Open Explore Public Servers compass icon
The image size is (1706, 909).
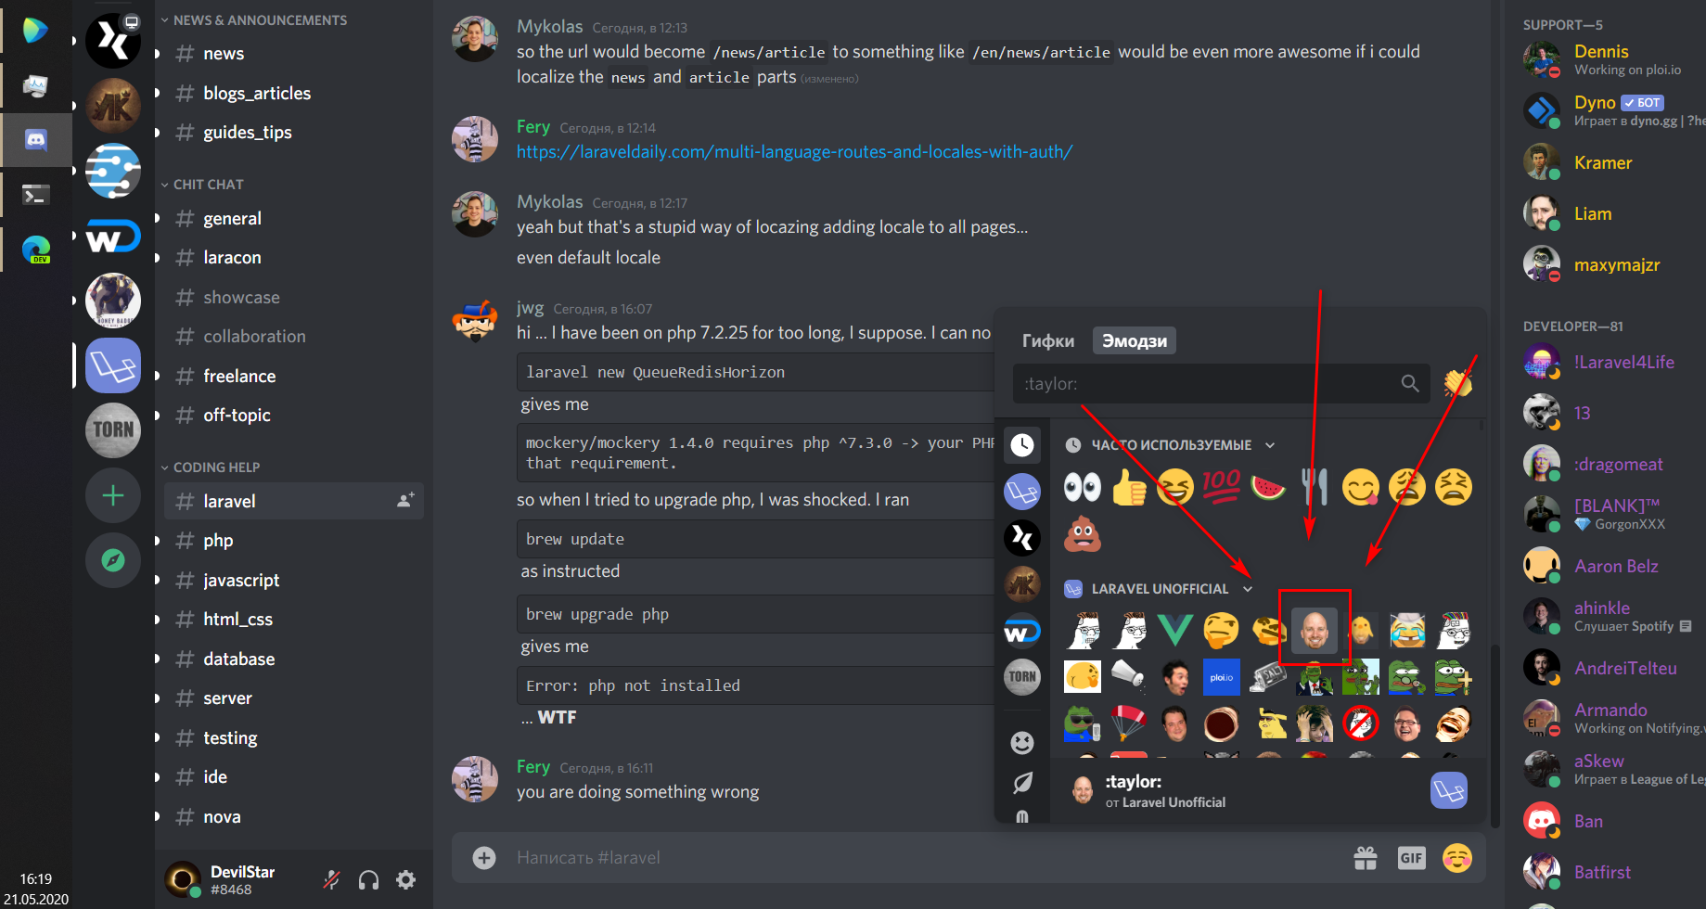point(113,560)
